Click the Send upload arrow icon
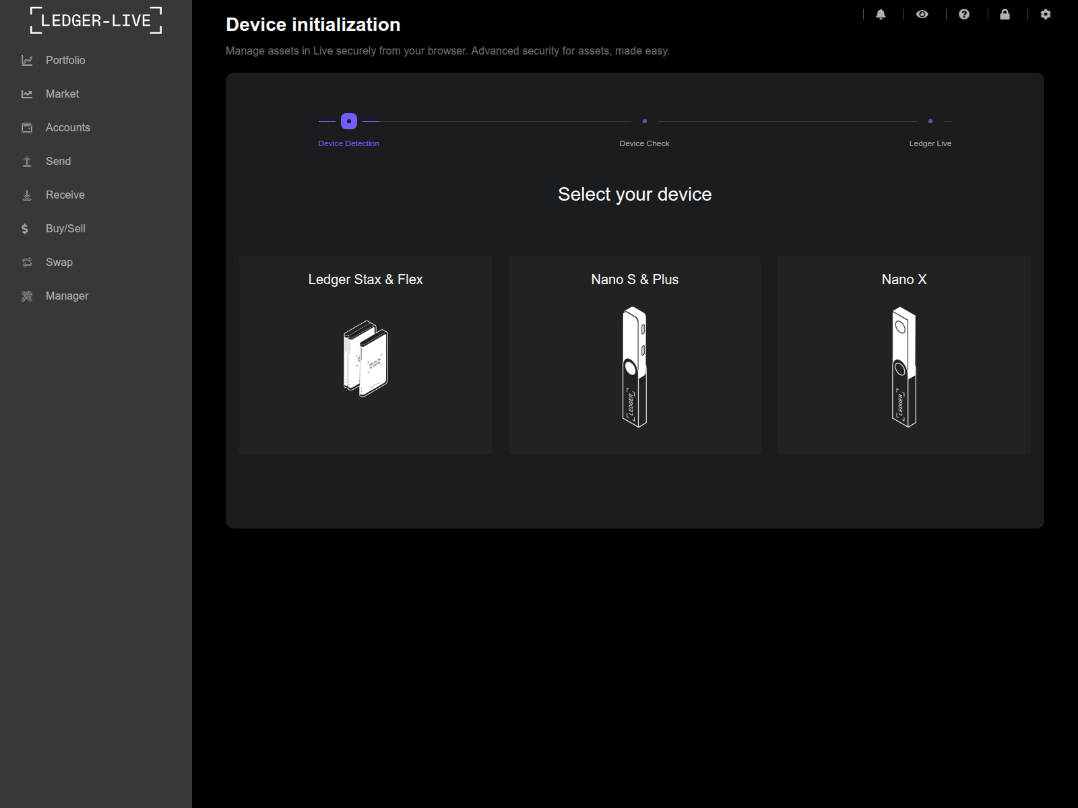The width and height of the screenshot is (1078, 808). (x=27, y=162)
